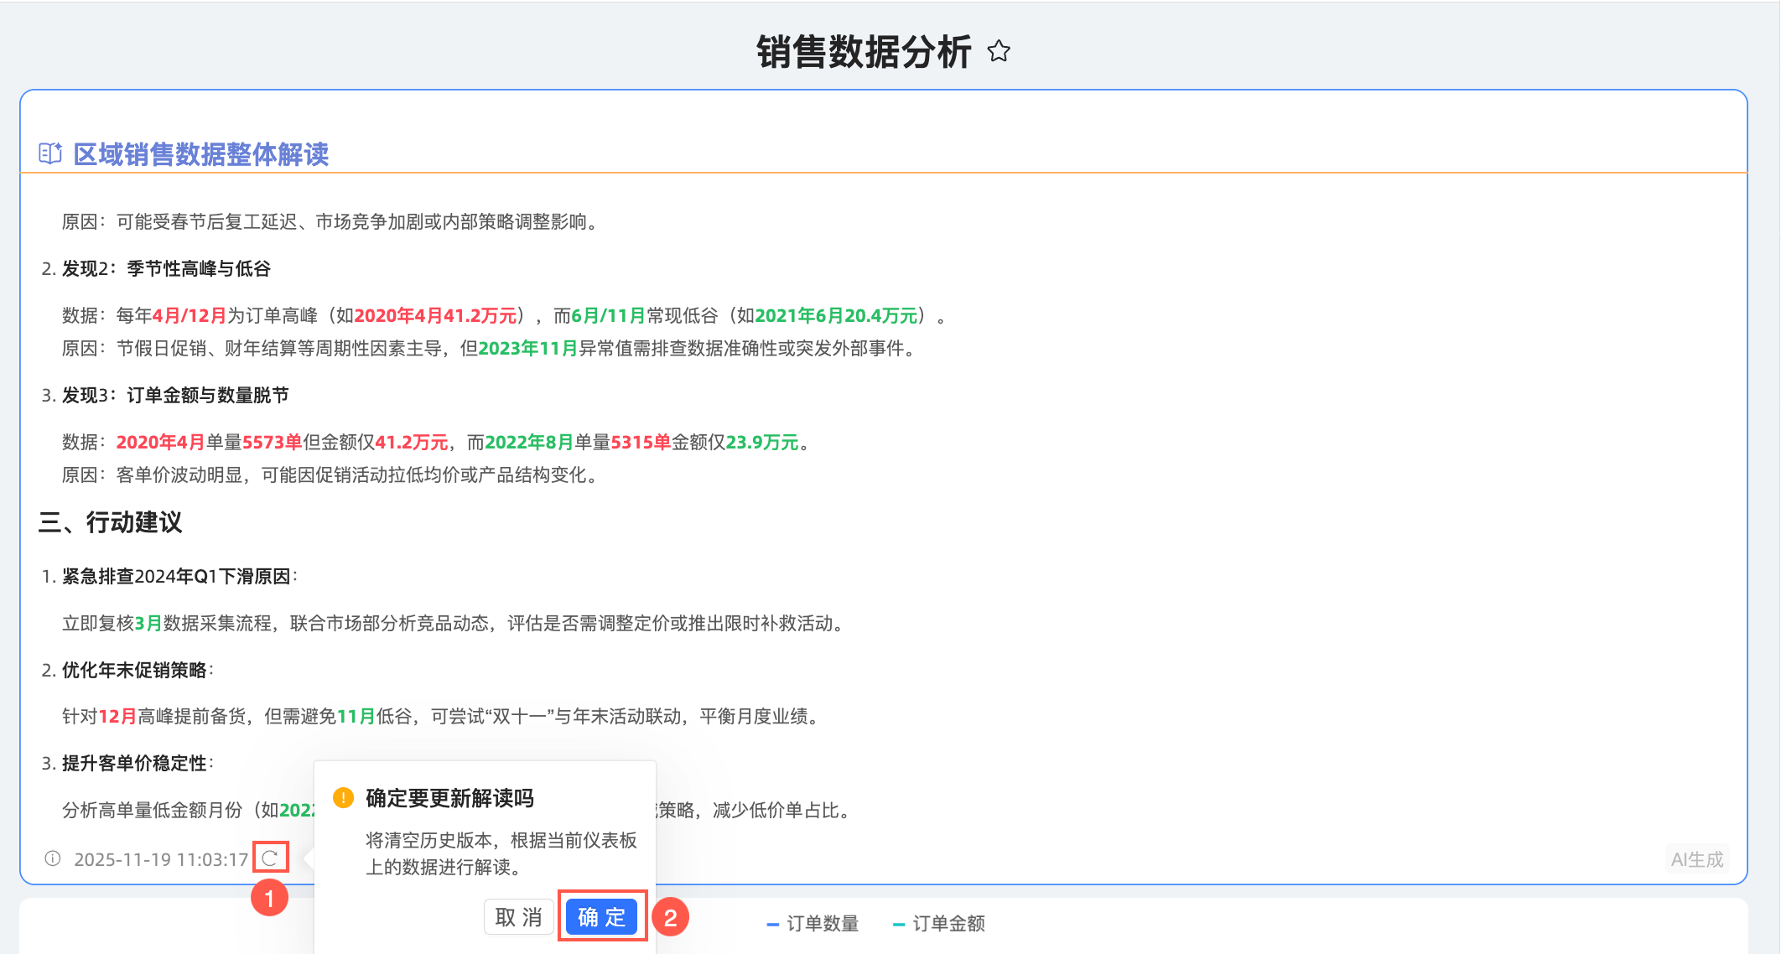
Task: Click the blue line marker for 订单数量
Action: [x=772, y=924]
